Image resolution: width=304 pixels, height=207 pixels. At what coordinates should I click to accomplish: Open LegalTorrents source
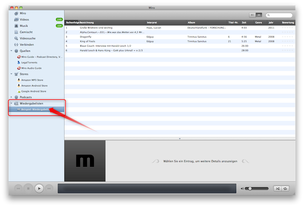[x=29, y=62]
